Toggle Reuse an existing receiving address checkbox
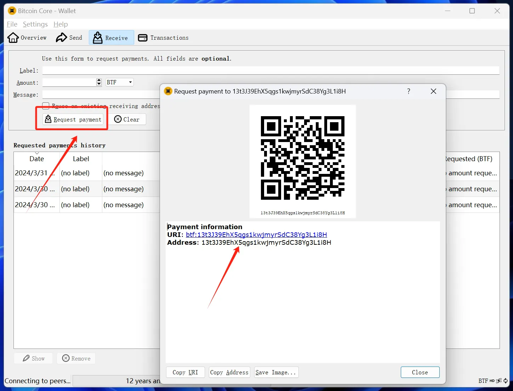The height and width of the screenshot is (391, 513). 46,106
